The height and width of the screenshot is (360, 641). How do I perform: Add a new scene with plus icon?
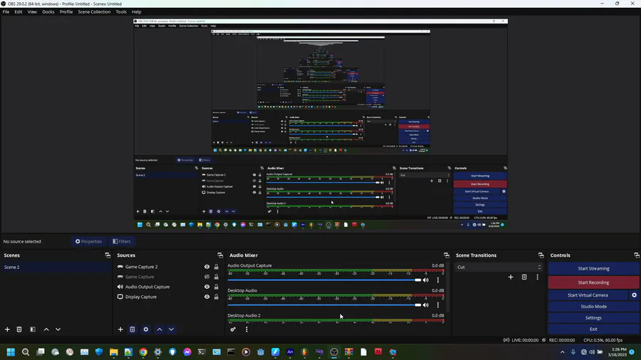[x=7, y=329]
